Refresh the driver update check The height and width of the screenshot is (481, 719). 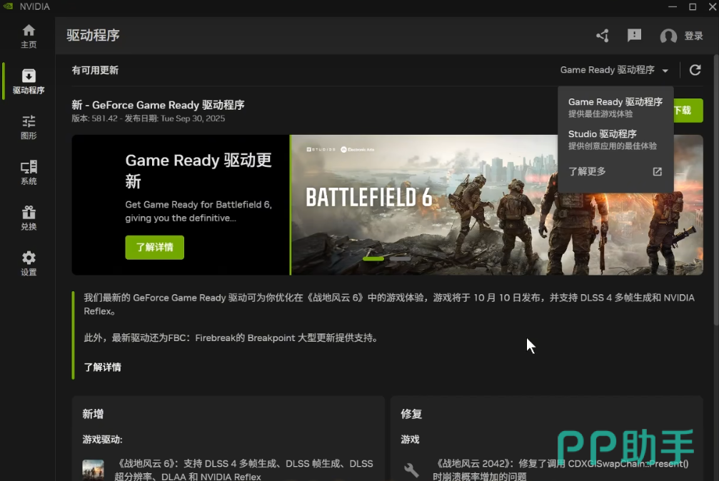click(695, 70)
